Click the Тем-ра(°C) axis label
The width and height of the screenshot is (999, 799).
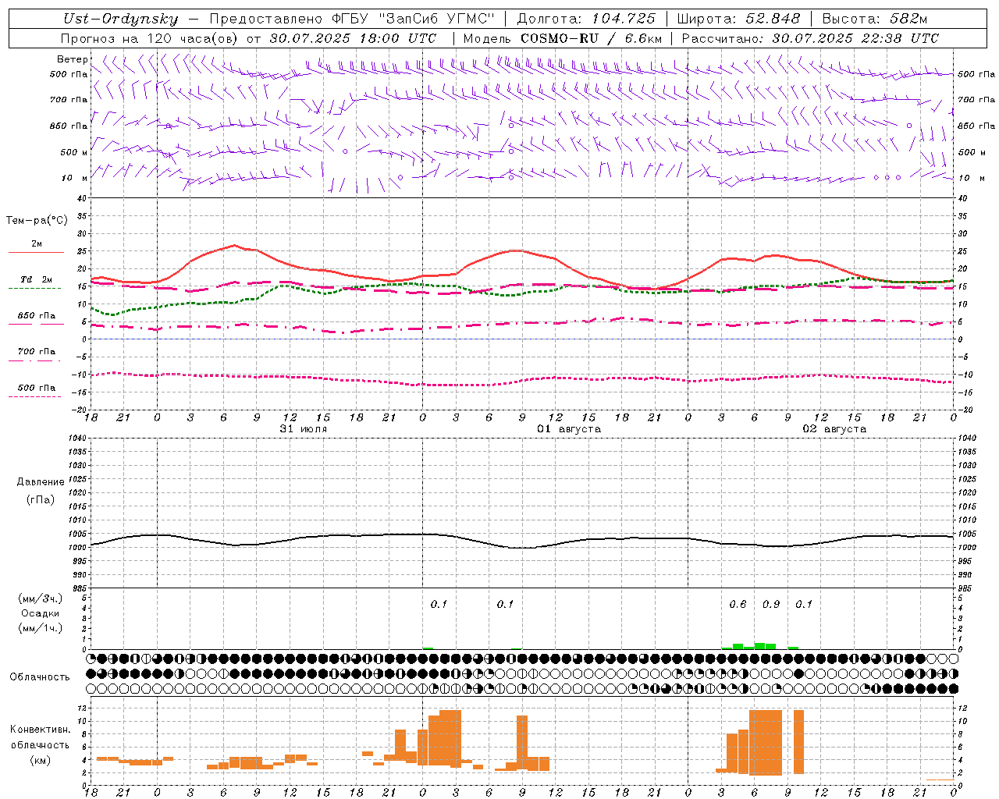point(37,221)
